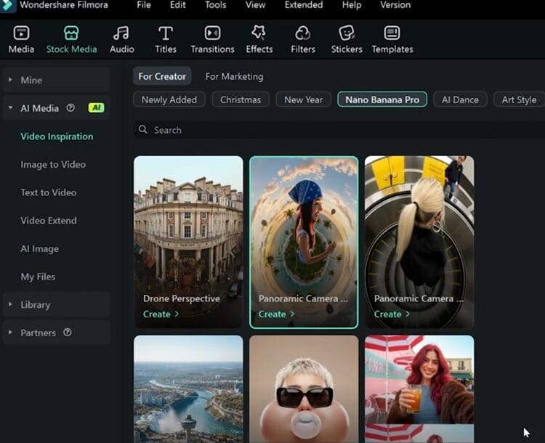Viewport: 545px width, 443px height.
Task: Open the Media panel icon
Action: click(21, 33)
